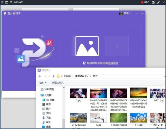Screen dimensions: 166x129
Task: Take a screenshot with the camera icon
Action: (x=153, y=2)
